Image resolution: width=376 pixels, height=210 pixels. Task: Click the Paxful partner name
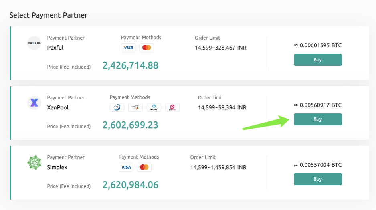[55, 48]
